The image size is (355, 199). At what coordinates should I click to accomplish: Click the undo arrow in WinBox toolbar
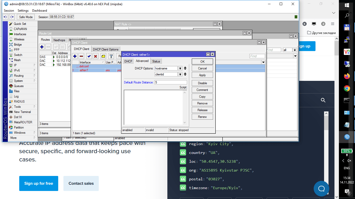click(x=5, y=17)
